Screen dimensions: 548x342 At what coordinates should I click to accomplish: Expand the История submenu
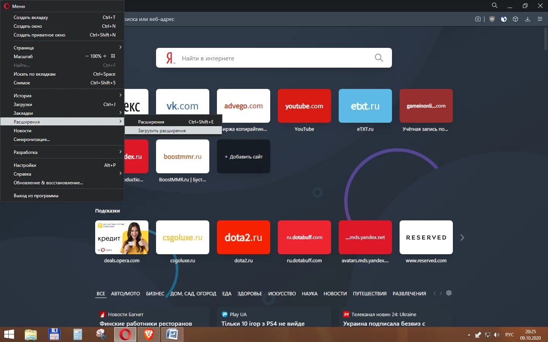[62, 95]
